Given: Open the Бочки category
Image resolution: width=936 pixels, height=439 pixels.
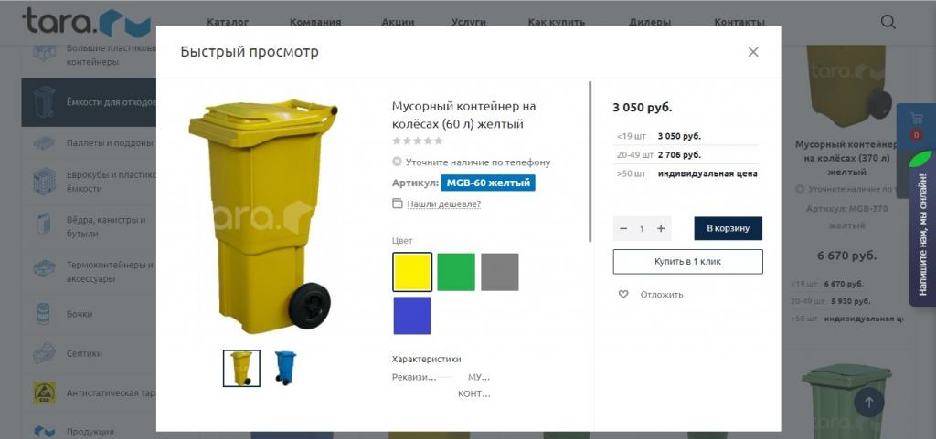Looking at the screenshot, I should tap(80, 314).
